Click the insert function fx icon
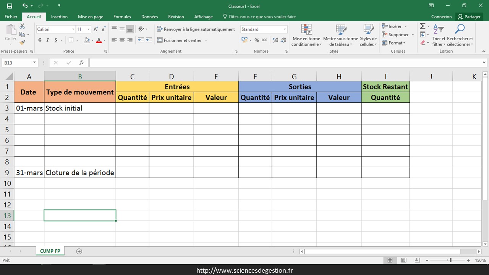Screen dimensions: 489x275 point(81,63)
